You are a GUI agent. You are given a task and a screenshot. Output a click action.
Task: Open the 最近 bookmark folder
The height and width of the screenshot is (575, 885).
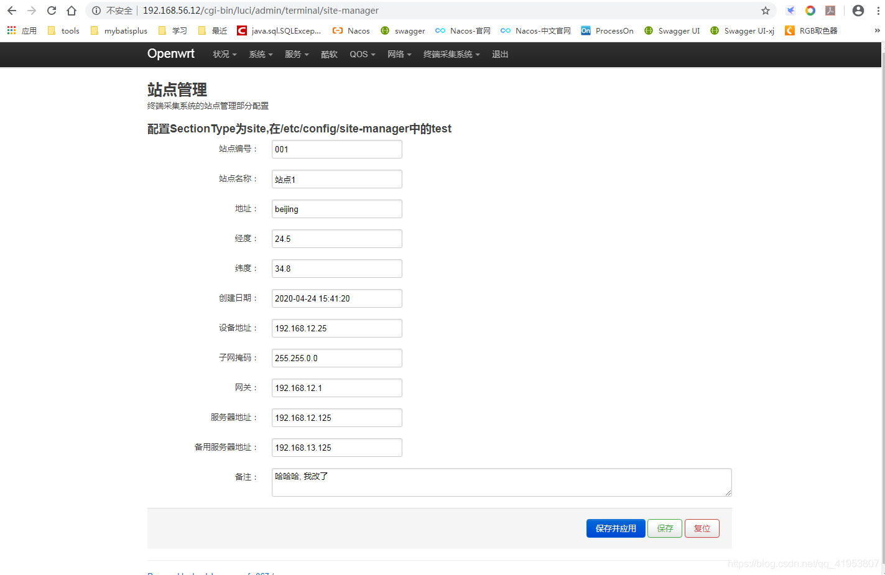click(213, 30)
